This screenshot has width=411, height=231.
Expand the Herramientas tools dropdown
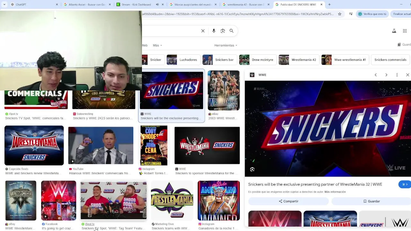coord(226,45)
